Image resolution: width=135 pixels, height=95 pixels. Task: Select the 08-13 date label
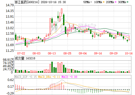(52, 53)
